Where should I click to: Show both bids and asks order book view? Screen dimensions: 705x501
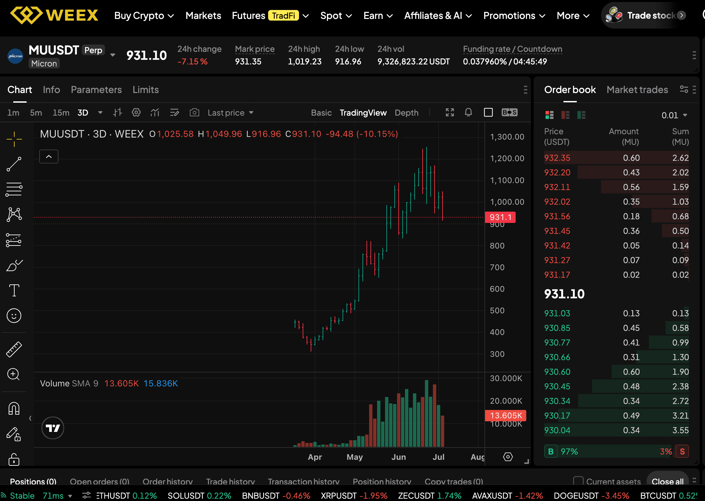tap(550, 115)
